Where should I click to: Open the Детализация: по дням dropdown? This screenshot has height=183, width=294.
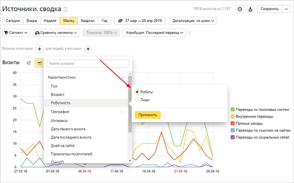(x=193, y=21)
